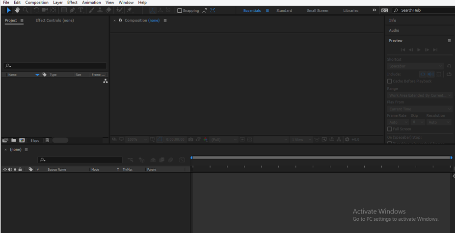Toggle audio inclusion in preview Include row
The height and width of the screenshot is (233, 455).
point(430,74)
